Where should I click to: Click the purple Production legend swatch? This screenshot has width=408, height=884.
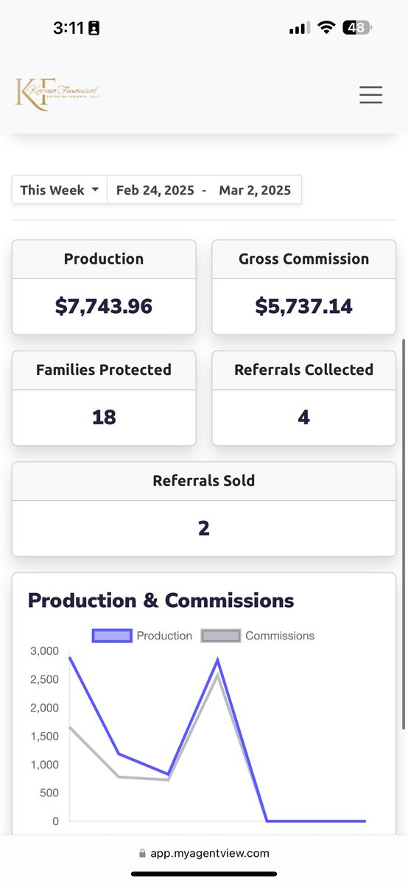[x=112, y=636]
